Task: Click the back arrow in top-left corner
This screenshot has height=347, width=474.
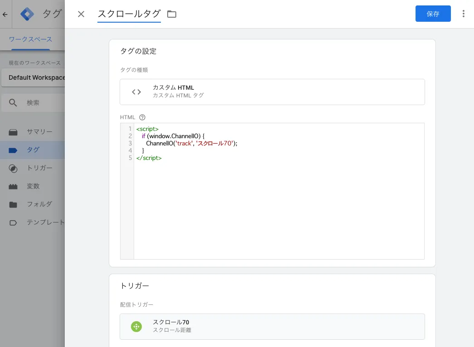Action: click(x=5, y=14)
